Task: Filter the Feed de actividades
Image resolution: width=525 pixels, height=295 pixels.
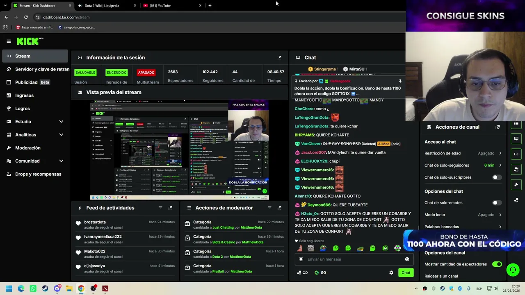Action: [160, 208]
